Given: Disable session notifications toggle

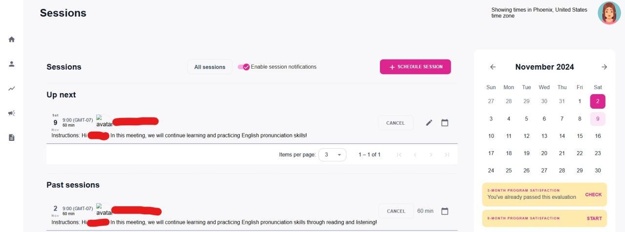Looking at the screenshot, I should pos(244,67).
